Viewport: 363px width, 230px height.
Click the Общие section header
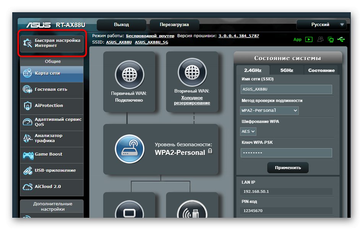click(x=53, y=62)
